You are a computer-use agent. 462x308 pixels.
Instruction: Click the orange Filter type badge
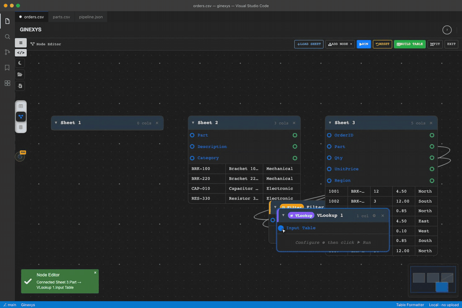(292, 207)
